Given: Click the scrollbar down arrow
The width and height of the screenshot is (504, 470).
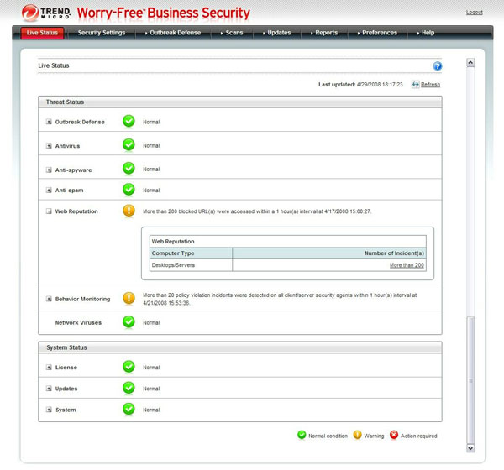Looking at the screenshot, I should pyautogui.click(x=470, y=448).
